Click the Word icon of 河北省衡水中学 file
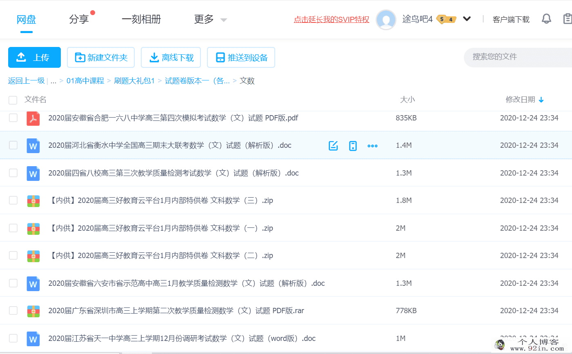The image size is (572, 354). 33,146
